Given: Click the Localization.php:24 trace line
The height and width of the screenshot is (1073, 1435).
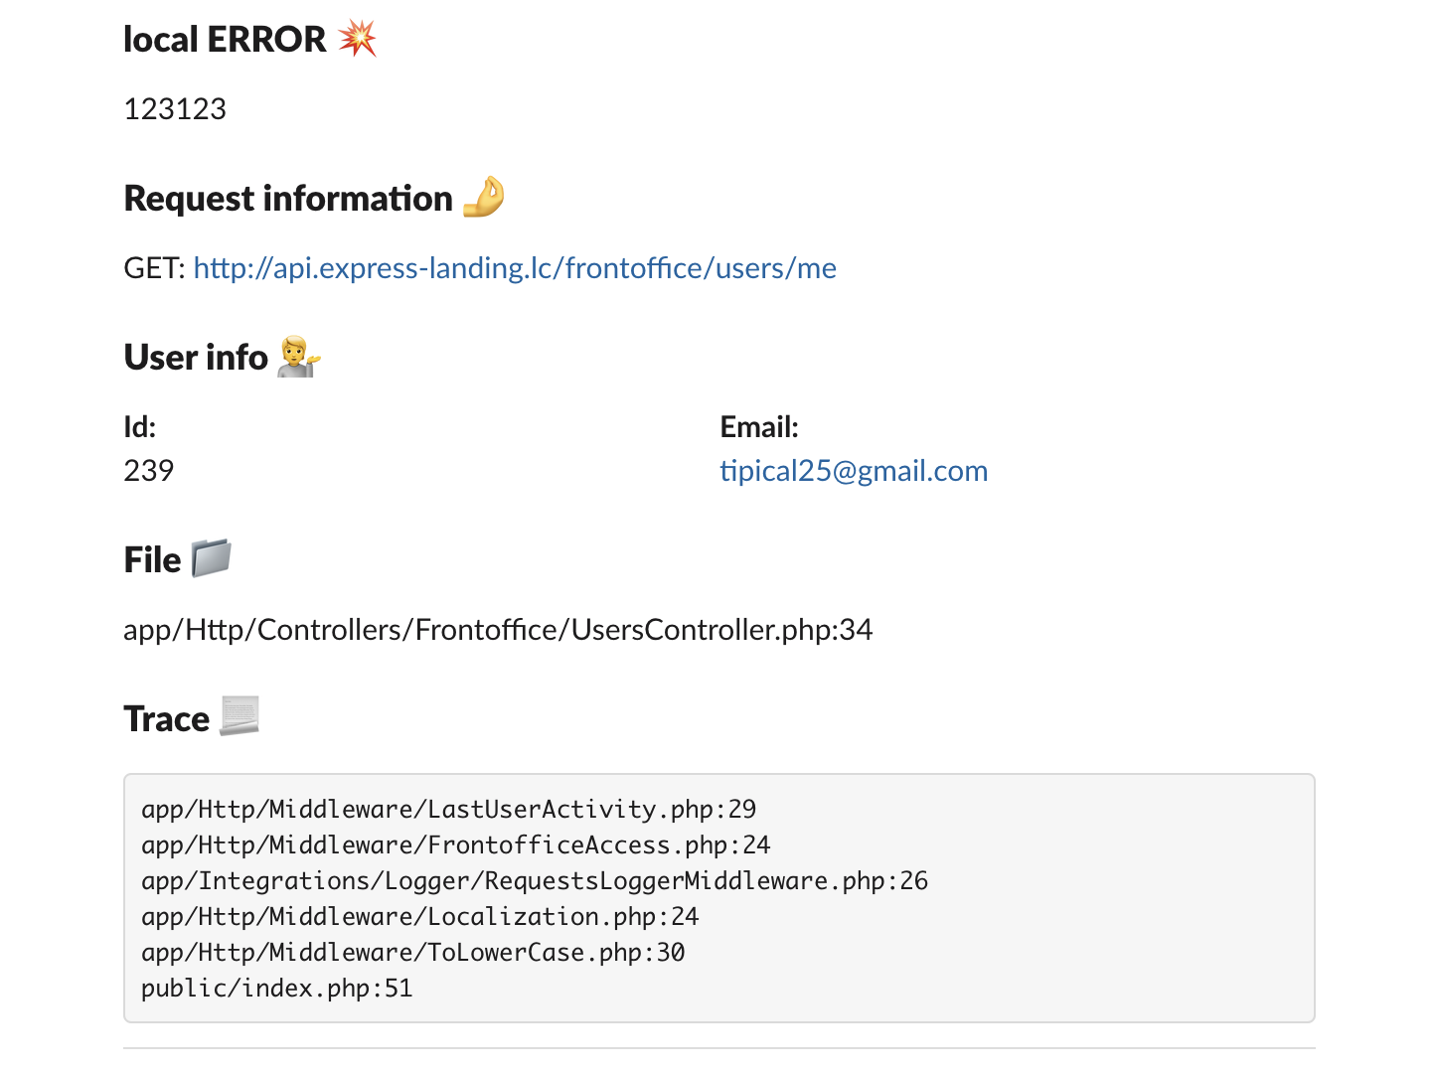Looking at the screenshot, I should pyautogui.click(x=419, y=917).
